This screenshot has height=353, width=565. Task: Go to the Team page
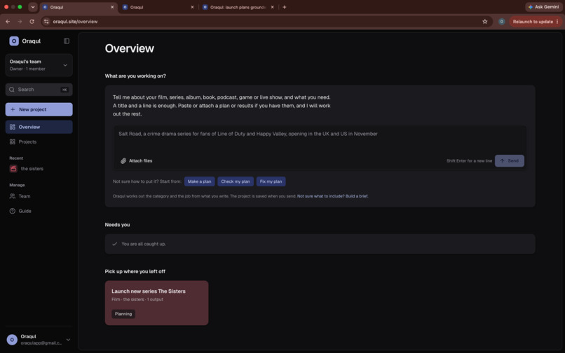click(39, 196)
